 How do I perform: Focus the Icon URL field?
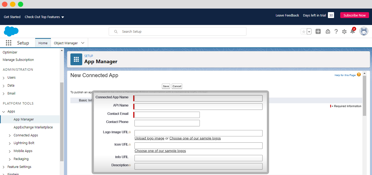point(198,146)
